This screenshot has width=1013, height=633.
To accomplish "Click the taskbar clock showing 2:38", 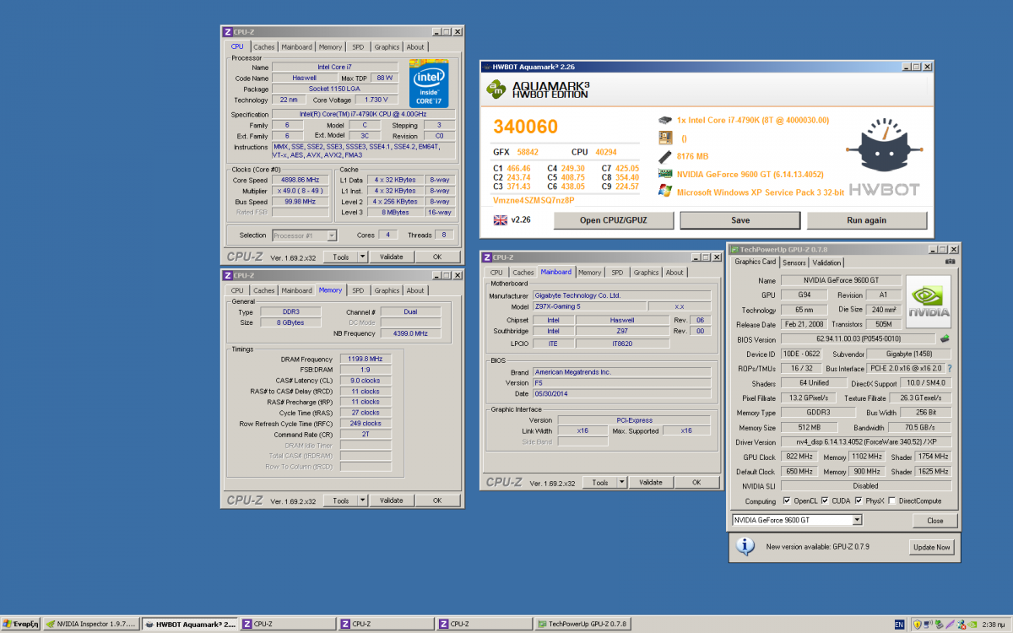I will coord(993,625).
